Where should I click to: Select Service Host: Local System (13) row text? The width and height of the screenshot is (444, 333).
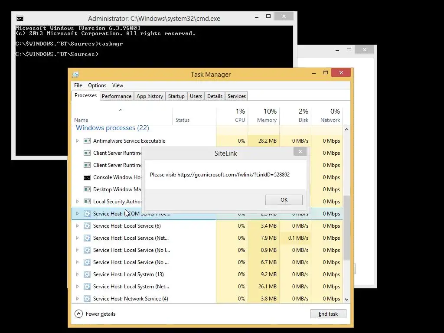[x=128, y=274]
